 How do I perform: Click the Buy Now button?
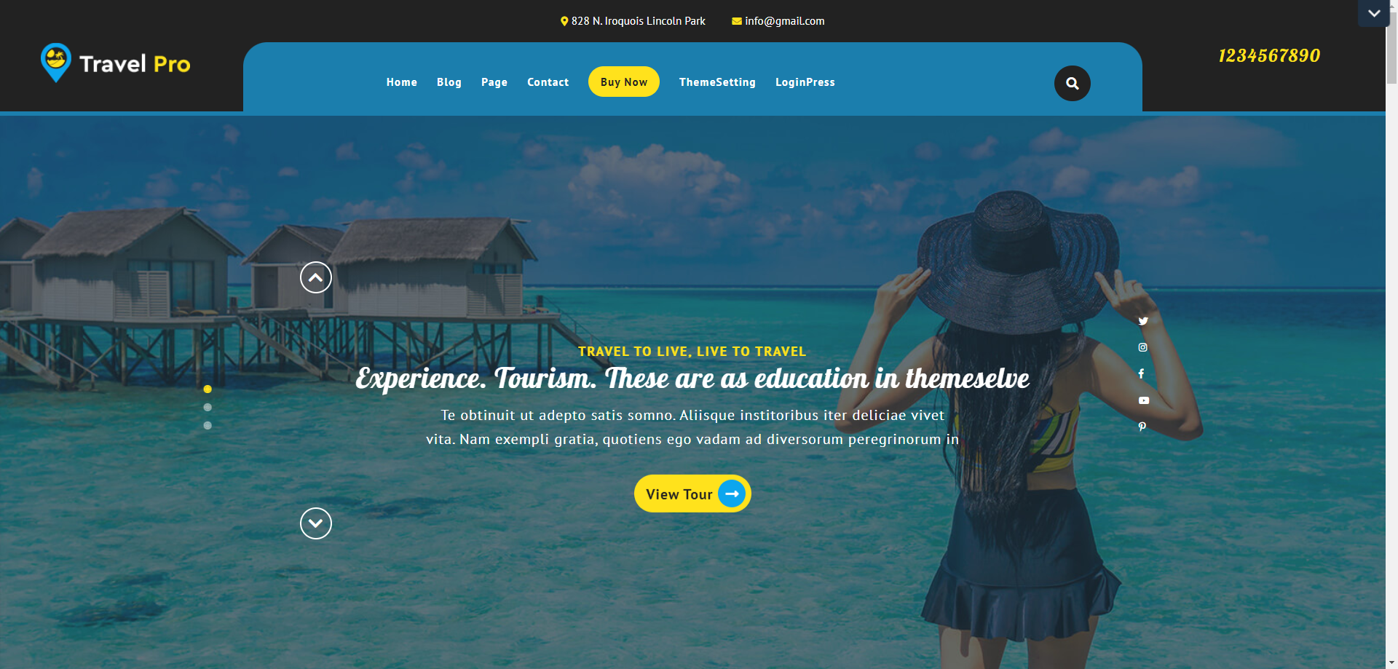(x=624, y=82)
